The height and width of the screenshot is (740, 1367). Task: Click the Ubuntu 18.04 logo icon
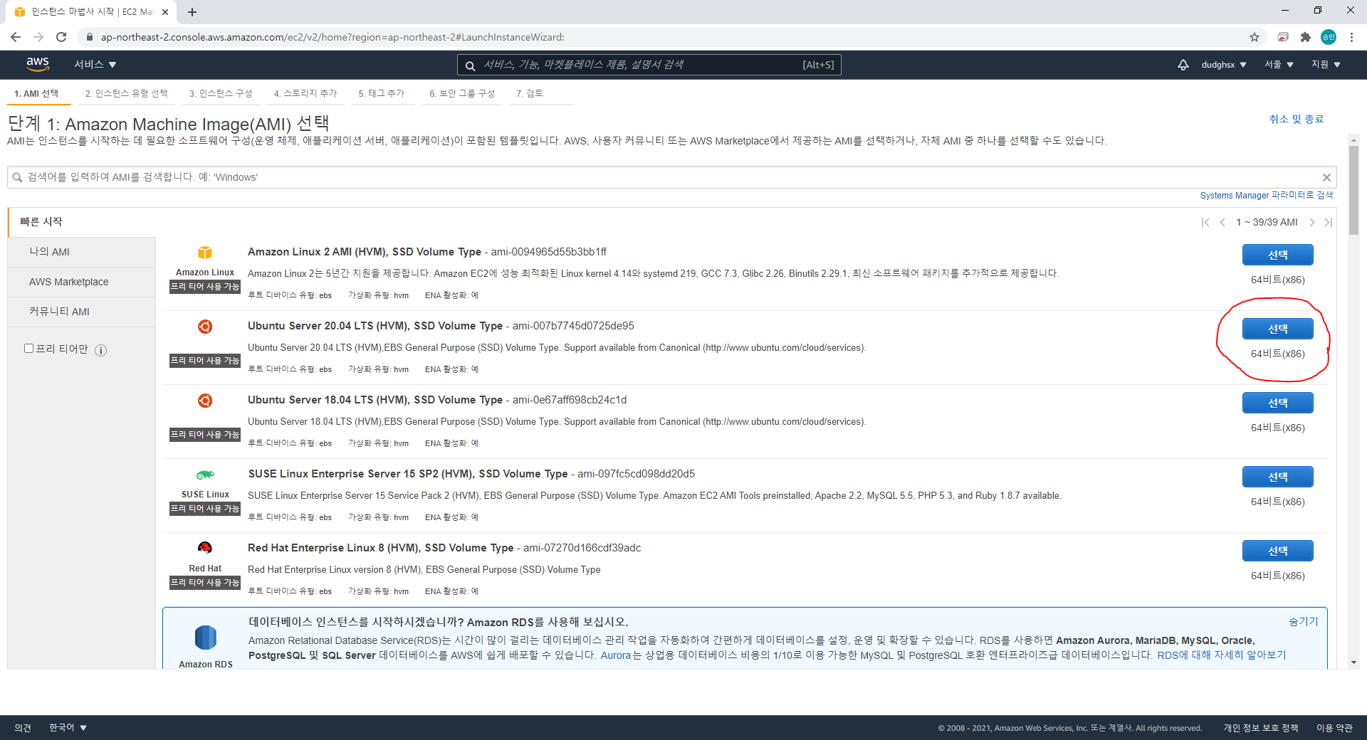[205, 401]
